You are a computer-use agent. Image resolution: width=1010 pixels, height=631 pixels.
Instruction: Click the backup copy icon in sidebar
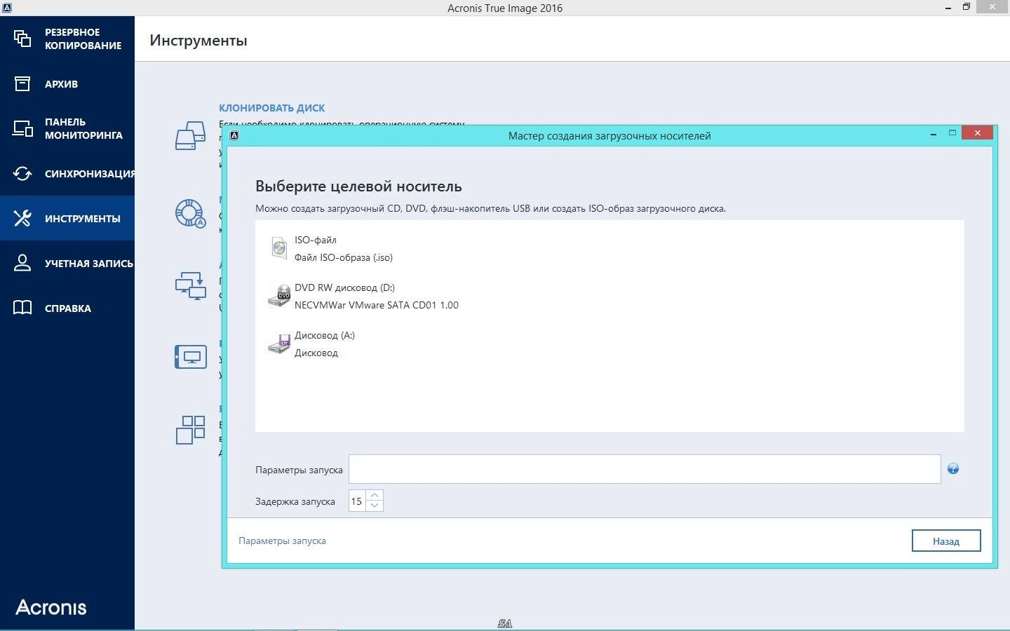coord(22,39)
